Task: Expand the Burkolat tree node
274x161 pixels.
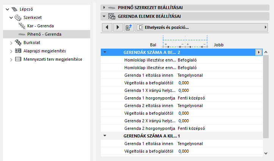Action: [x=11, y=43]
